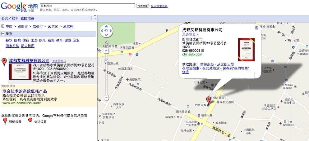The image size is (309, 141).
Task: Zoom in with the plus button
Action: [106, 50]
